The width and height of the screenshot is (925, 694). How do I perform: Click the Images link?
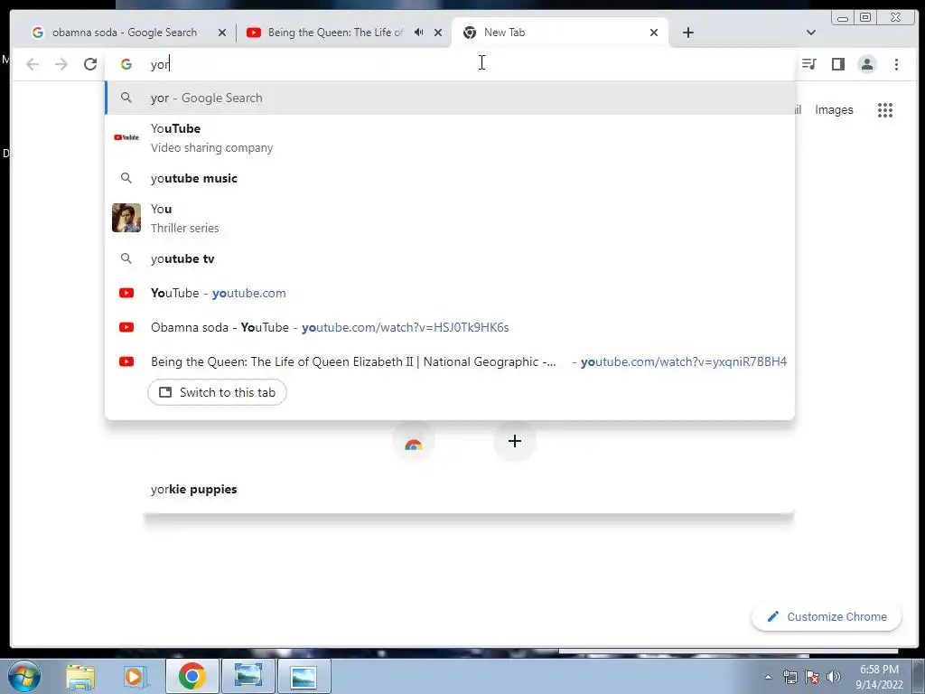(x=834, y=109)
